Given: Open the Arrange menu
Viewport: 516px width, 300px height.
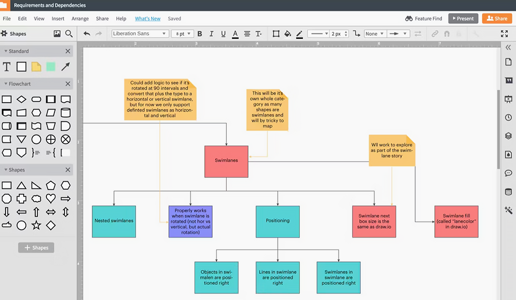Looking at the screenshot, I should [x=80, y=19].
